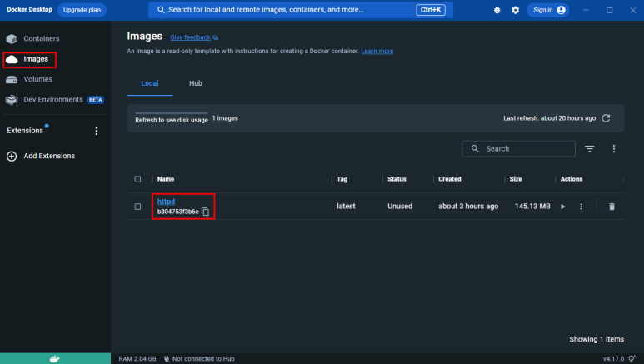This screenshot has height=364, width=644.
Task: Click the Docker whale status icon
Action: 55,359
